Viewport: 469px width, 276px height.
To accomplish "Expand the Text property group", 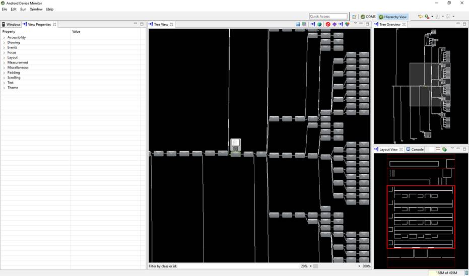I will click(4, 83).
